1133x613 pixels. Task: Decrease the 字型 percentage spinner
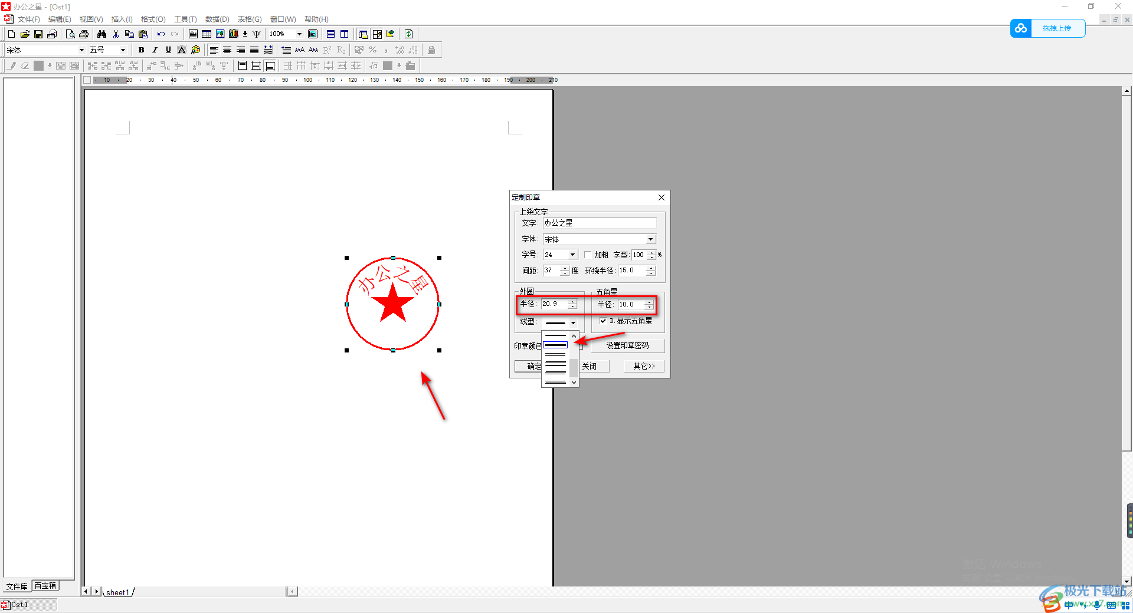(x=651, y=258)
